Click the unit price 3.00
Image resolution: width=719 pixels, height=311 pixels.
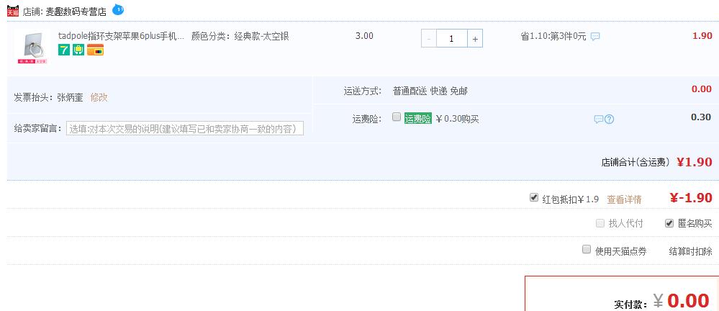pos(364,36)
